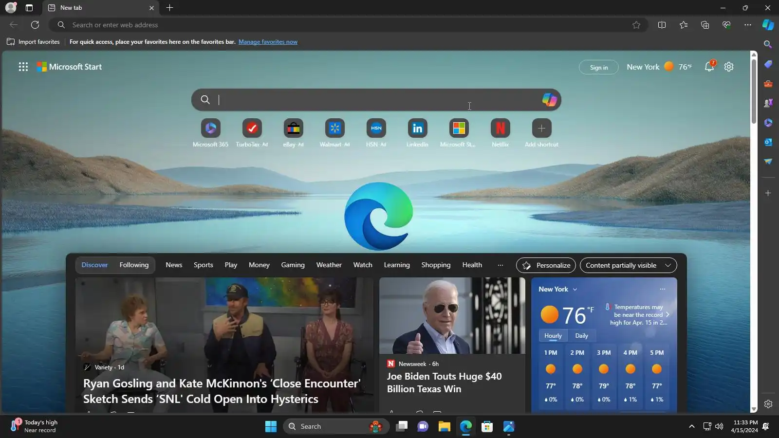The height and width of the screenshot is (438, 779).
Task: Open the notifications bell on the page
Action: click(x=709, y=67)
